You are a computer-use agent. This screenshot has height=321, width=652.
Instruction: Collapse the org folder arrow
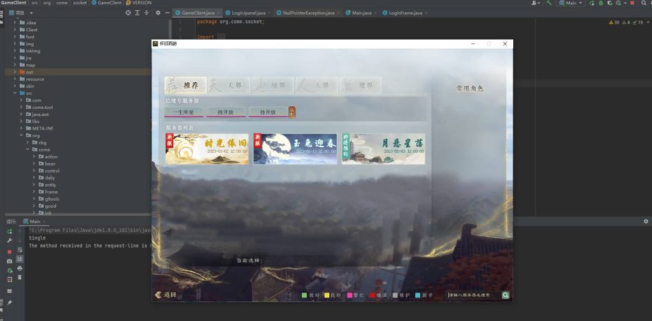(22, 136)
